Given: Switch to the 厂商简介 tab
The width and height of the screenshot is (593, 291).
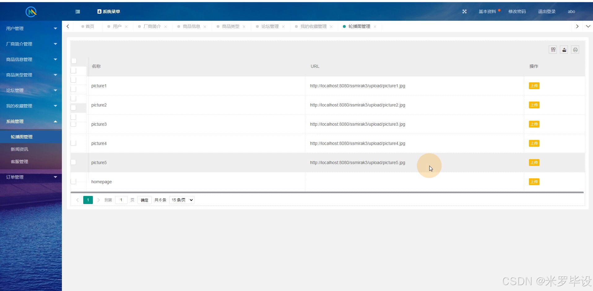Looking at the screenshot, I should [x=152, y=26].
